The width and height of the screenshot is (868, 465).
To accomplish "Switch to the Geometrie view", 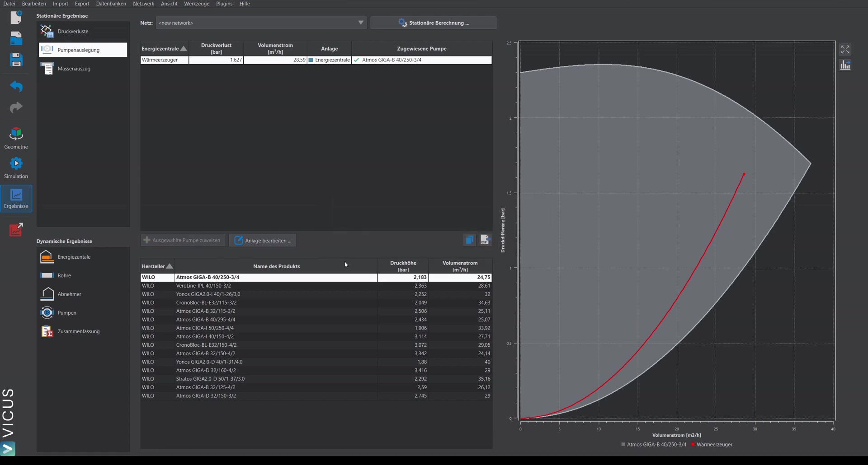I will [16, 138].
